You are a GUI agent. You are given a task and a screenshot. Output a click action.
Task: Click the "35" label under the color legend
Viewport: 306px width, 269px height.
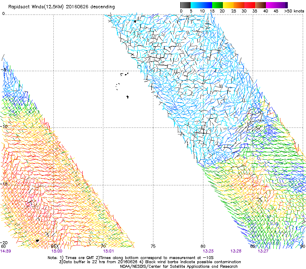coord(255,11)
